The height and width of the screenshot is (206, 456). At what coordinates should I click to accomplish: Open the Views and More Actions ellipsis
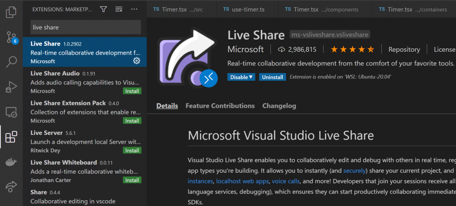[x=134, y=9]
